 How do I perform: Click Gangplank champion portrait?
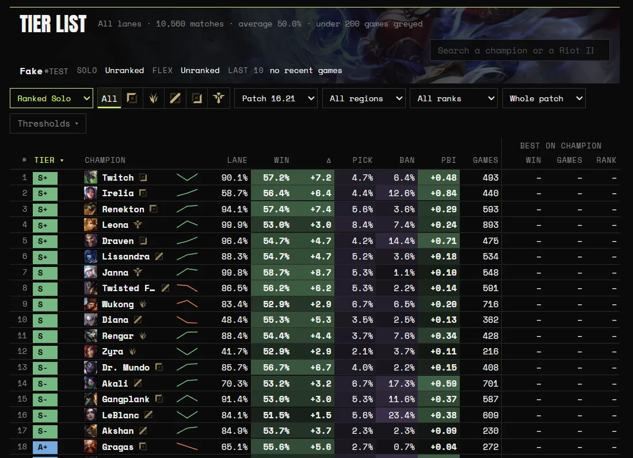click(x=90, y=399)
